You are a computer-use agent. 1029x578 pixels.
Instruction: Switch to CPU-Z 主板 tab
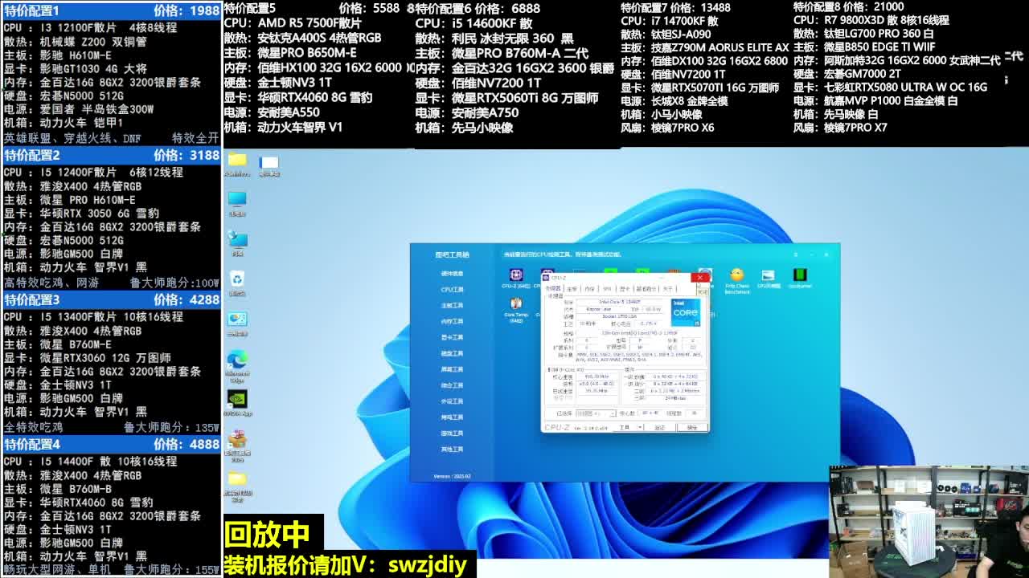[572, 289]
